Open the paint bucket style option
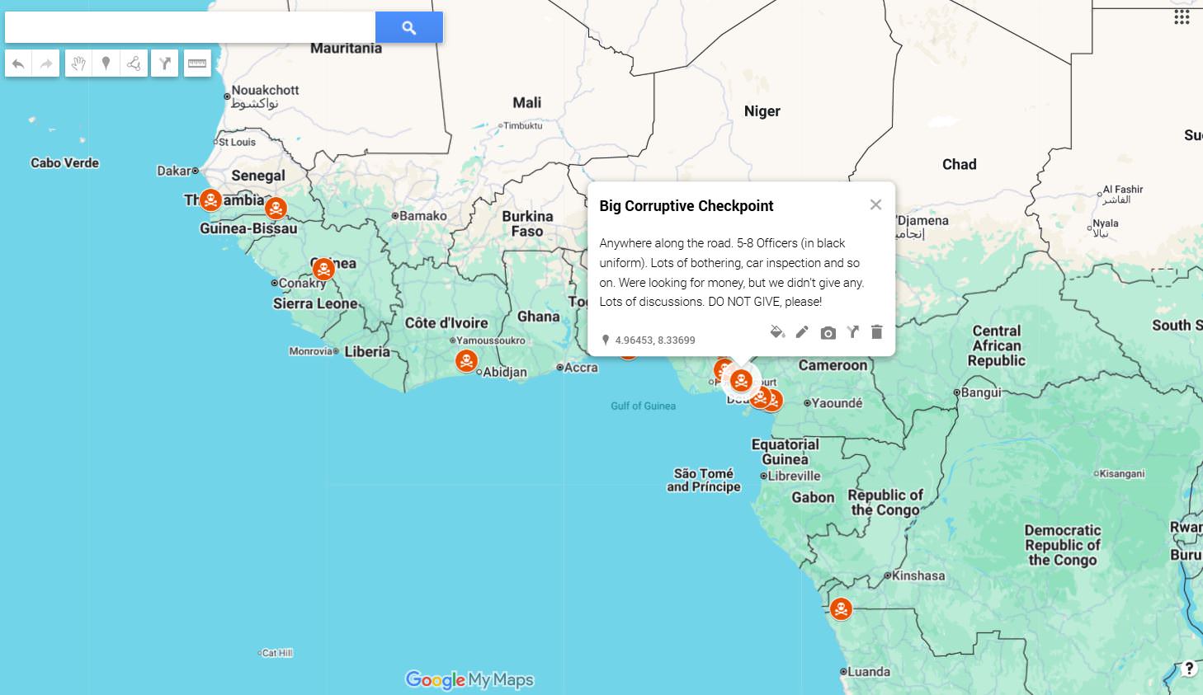1203x695 pixels. coord(776,332)
